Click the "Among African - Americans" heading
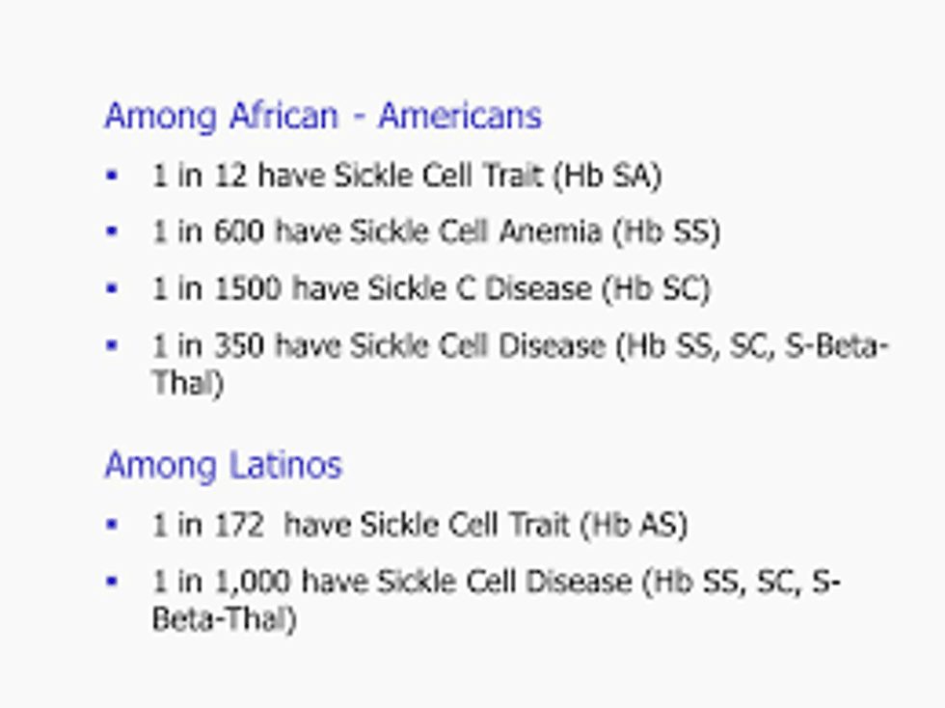The width and height of the screenshot is (945, 708). (322, 116)
